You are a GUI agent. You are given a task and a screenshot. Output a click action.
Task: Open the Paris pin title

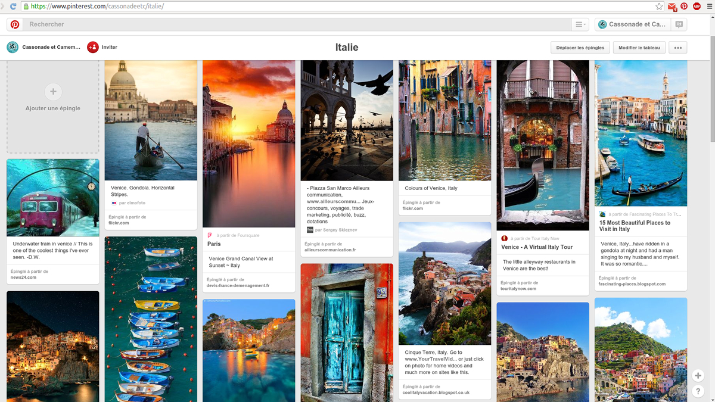coord(214,244)
